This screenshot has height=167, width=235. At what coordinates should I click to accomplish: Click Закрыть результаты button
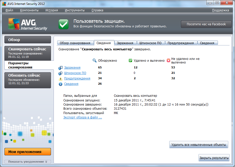[214, 158]
